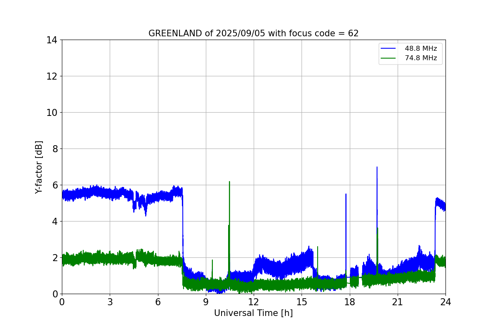
Task: Select the 48.8 MHz legend label
Action: [421, 48]
